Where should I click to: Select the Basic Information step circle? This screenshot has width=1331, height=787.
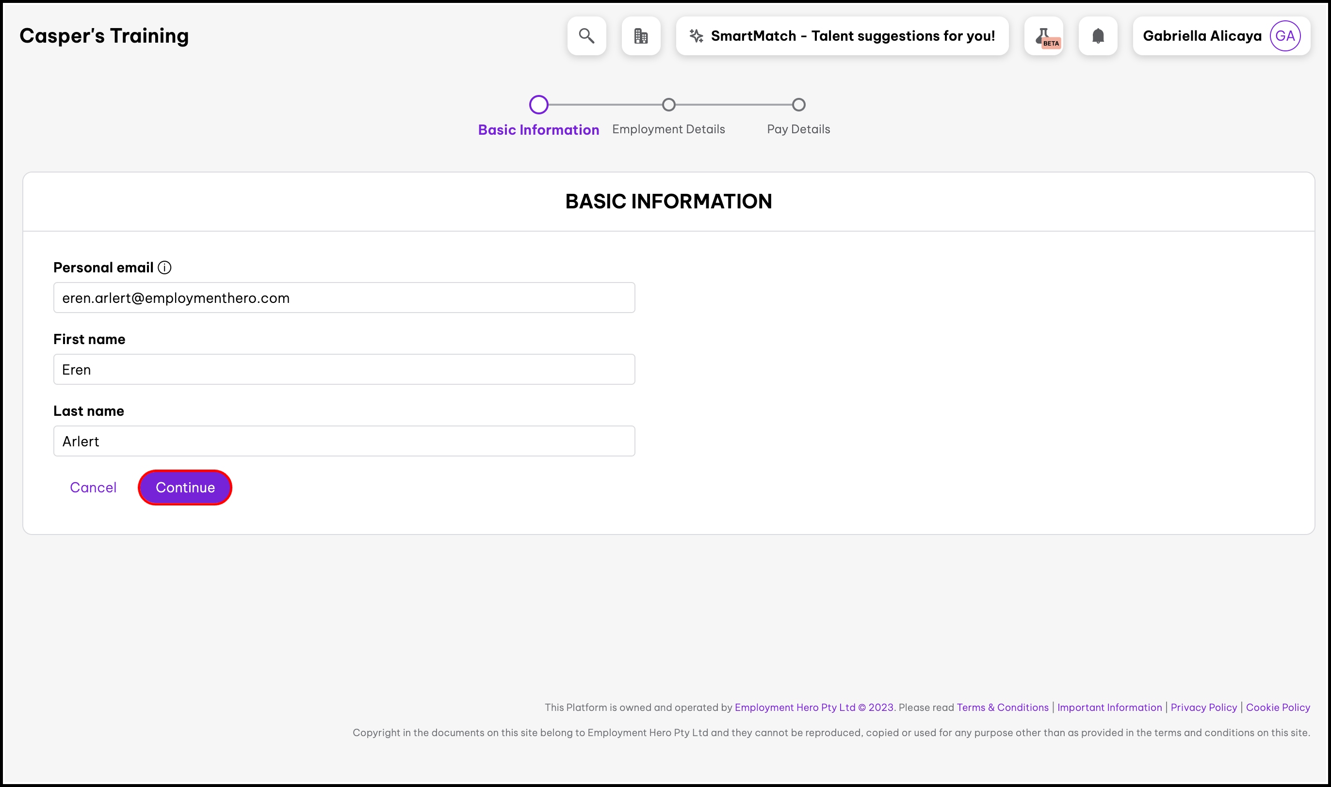538,105
